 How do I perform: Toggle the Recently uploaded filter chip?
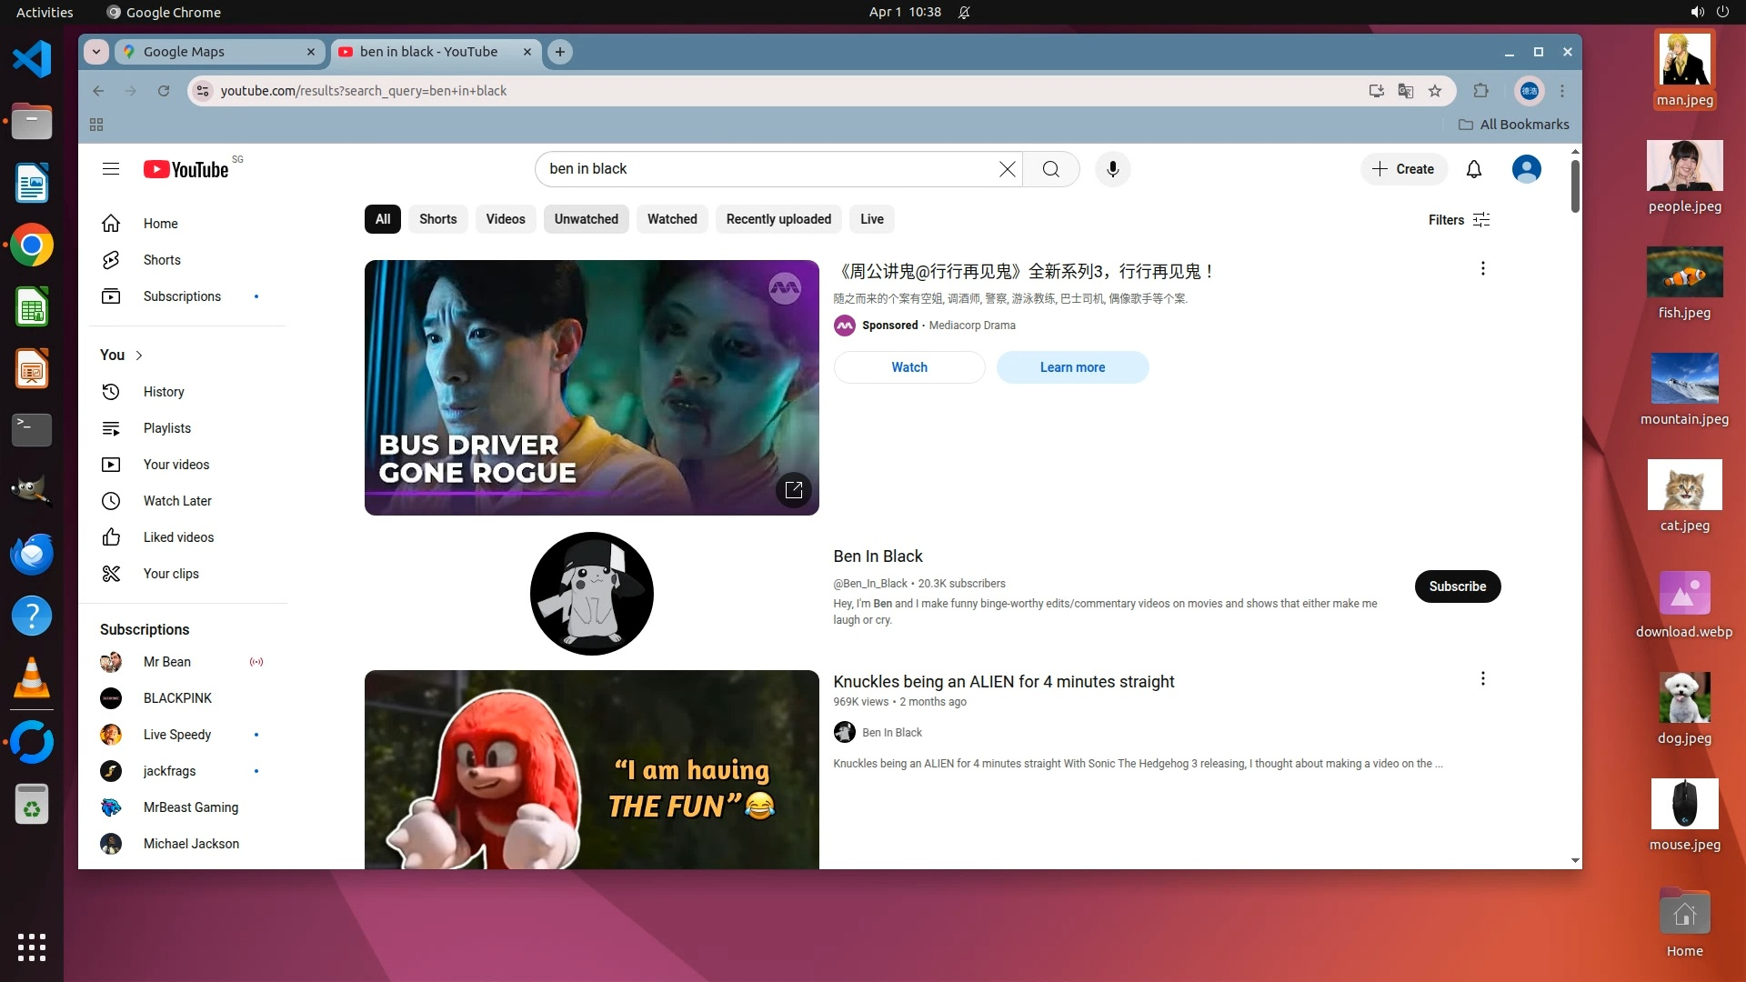(x=778, y=219)
